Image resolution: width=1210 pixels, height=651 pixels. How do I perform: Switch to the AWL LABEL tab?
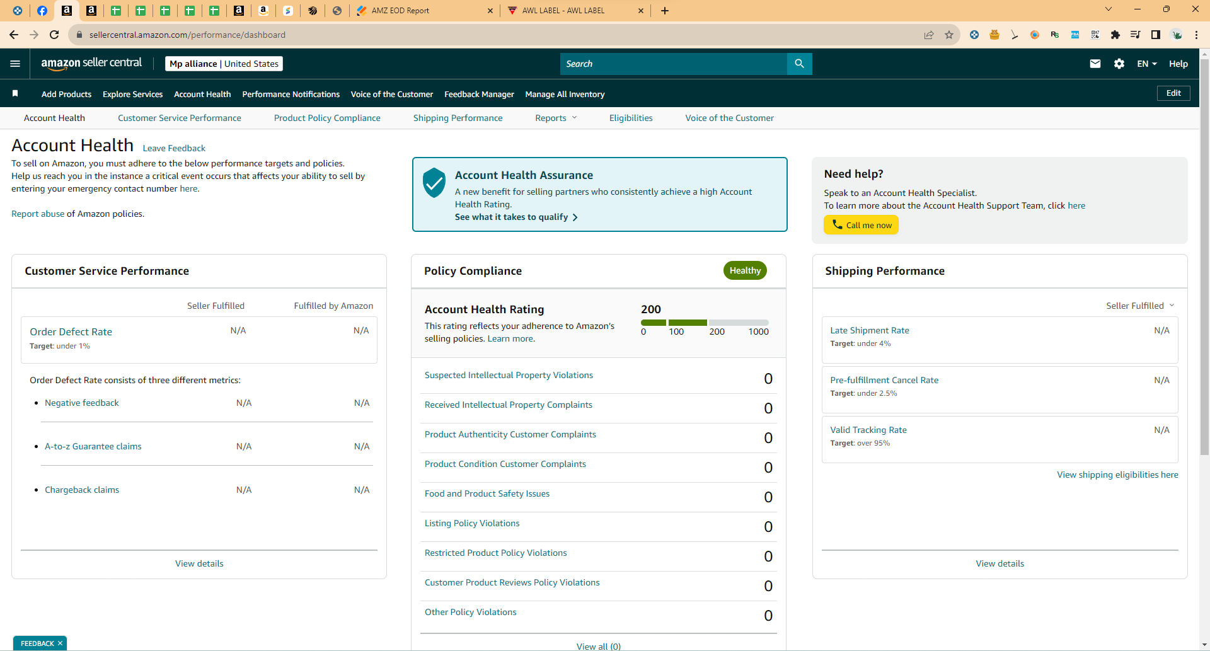pyautogui.click(x=575, y=11)
